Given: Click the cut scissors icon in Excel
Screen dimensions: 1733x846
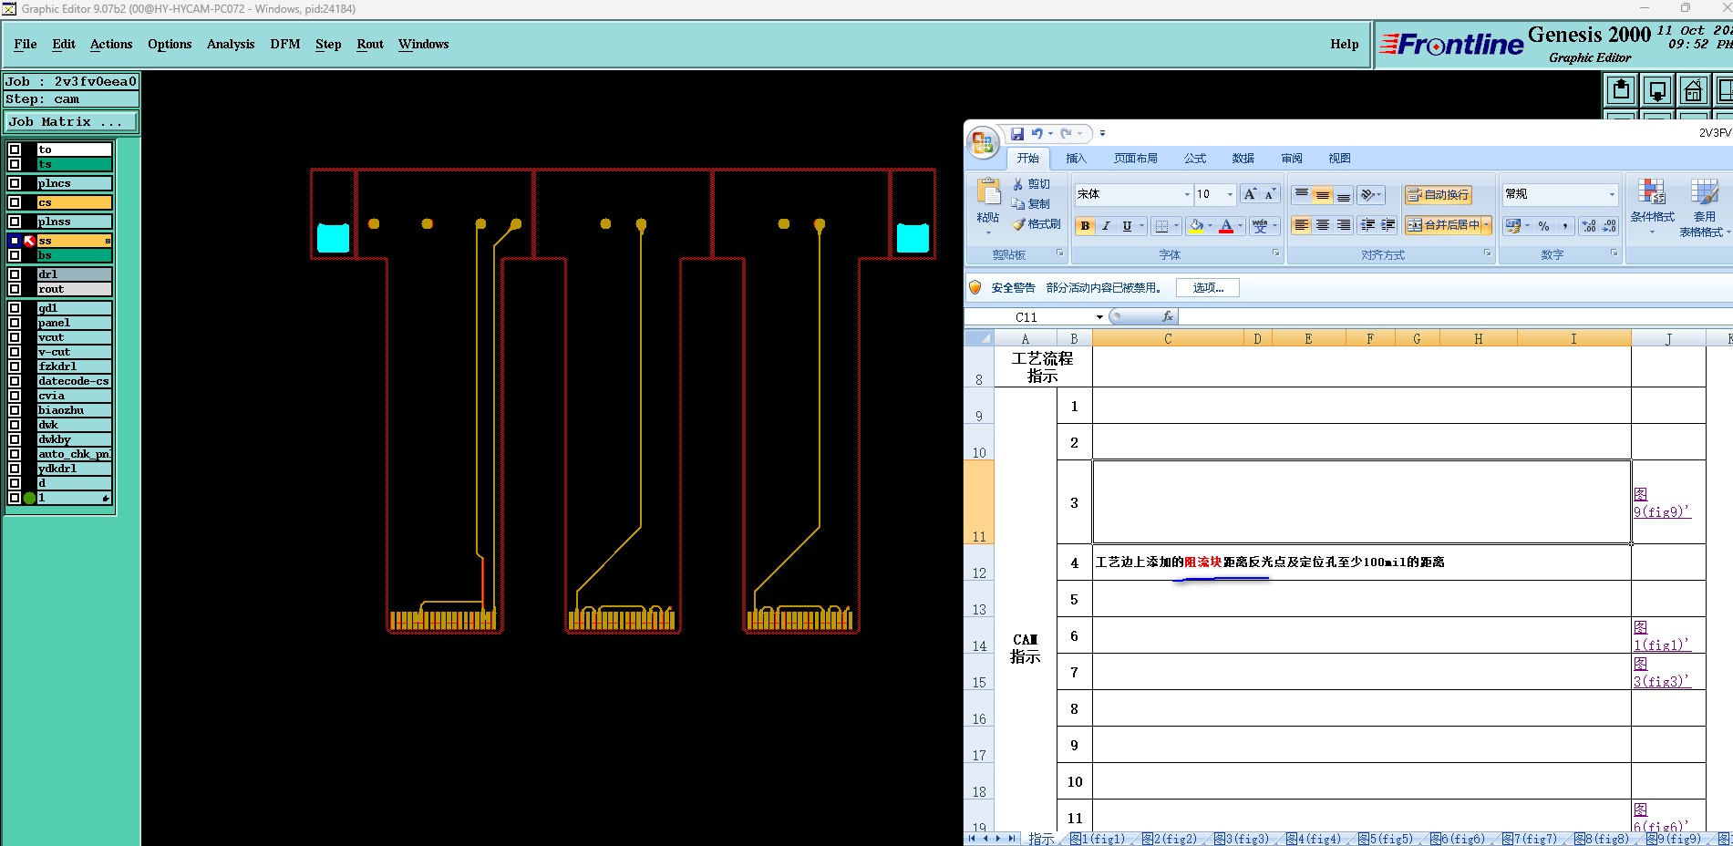Looking at the screenshot, I should tap(1018, 184).
